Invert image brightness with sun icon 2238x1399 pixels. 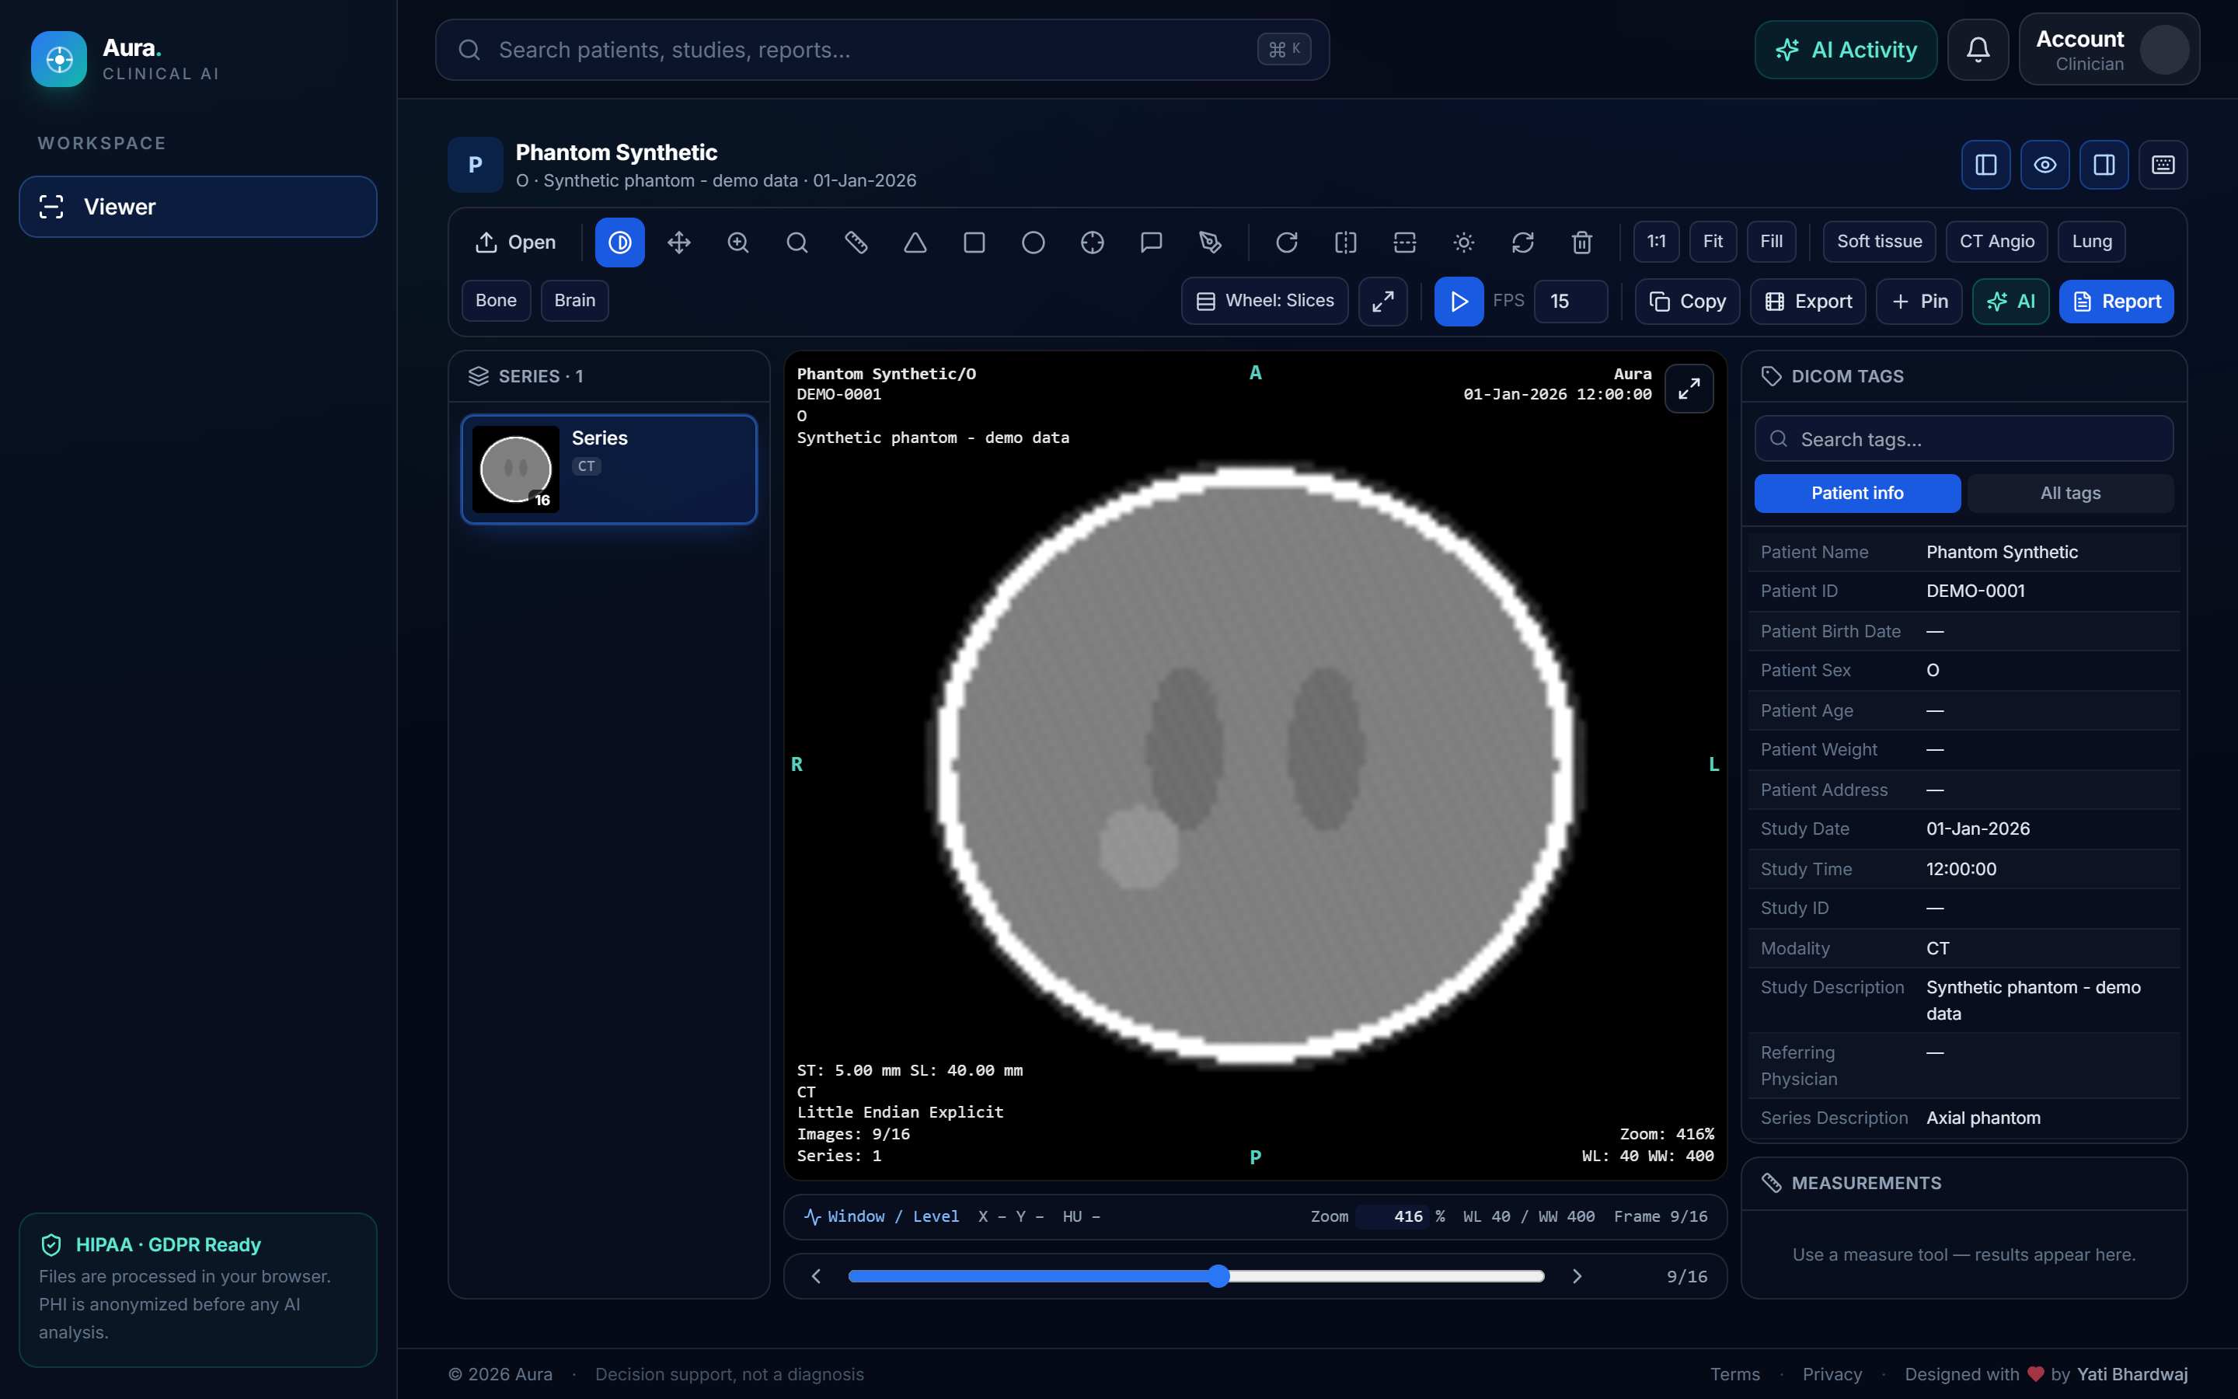tap(1464, 242)
